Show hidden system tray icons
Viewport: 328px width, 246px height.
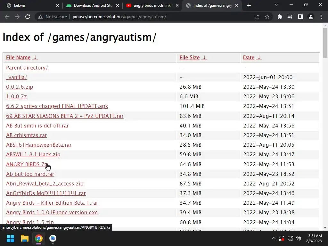coord(274,238)
